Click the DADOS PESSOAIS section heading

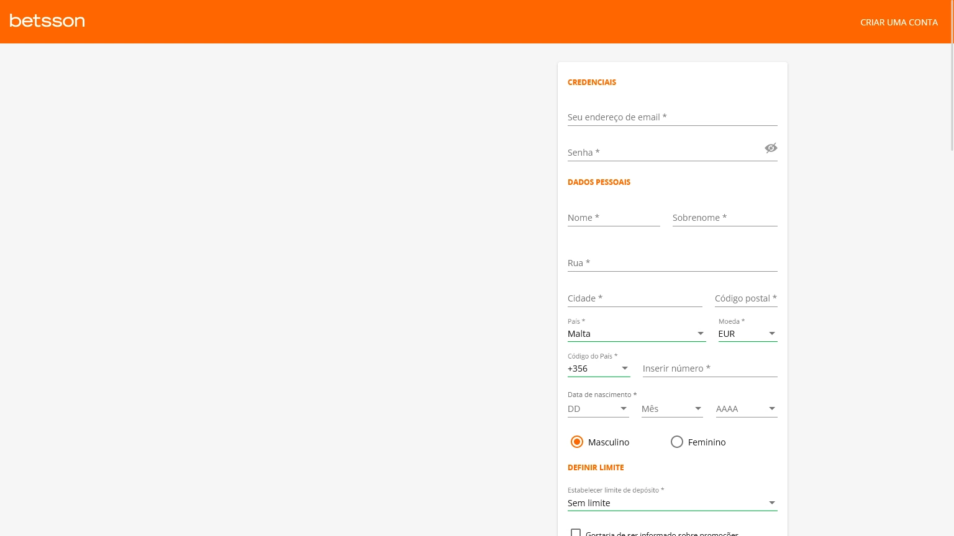click(x=599, y=182)
